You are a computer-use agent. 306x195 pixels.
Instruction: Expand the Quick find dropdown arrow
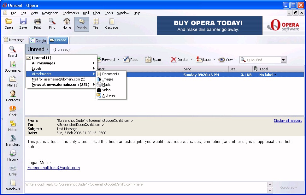point(283,60)
